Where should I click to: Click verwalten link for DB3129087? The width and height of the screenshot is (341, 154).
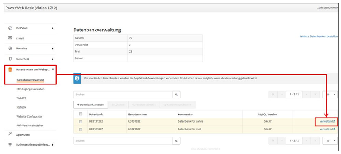click(x=327, y=129)
